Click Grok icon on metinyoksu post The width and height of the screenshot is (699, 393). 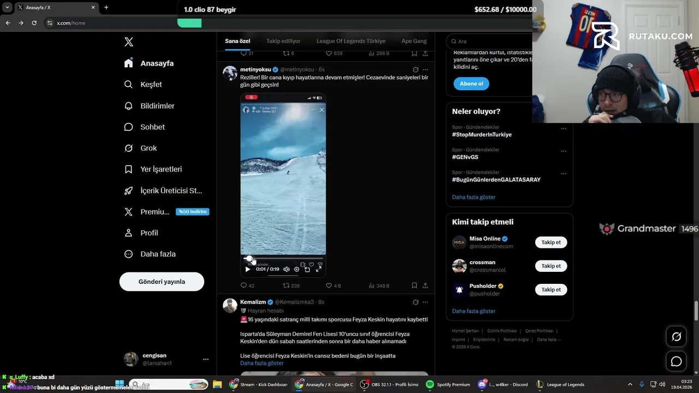416,70
